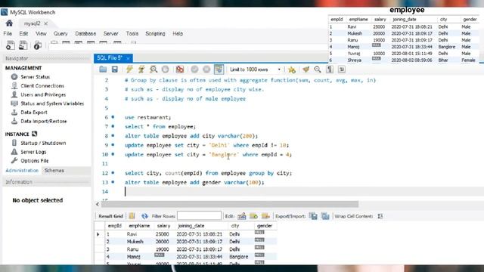Open Options File
This screenshot has height=272, width=484.
(x=35, y=161)
